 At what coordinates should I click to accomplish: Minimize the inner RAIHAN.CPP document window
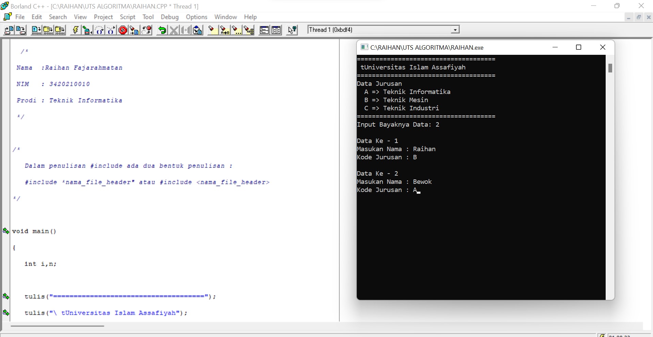pos(629,17)
